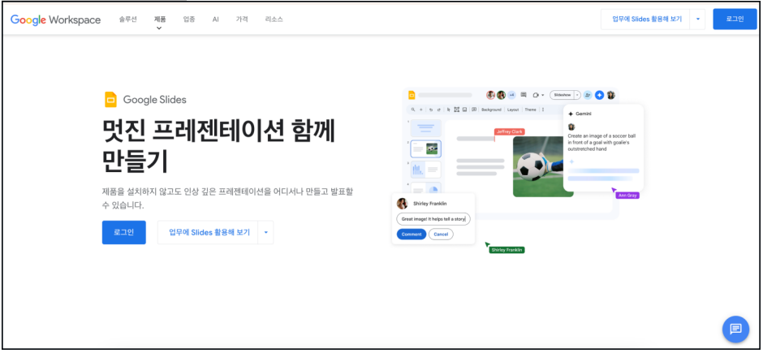Go to the 가격 page
763x353 pixels.
(242, 19)
